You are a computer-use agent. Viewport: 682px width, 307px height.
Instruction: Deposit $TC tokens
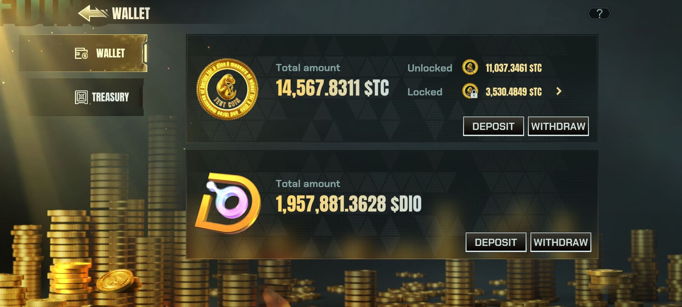[493, 126]
